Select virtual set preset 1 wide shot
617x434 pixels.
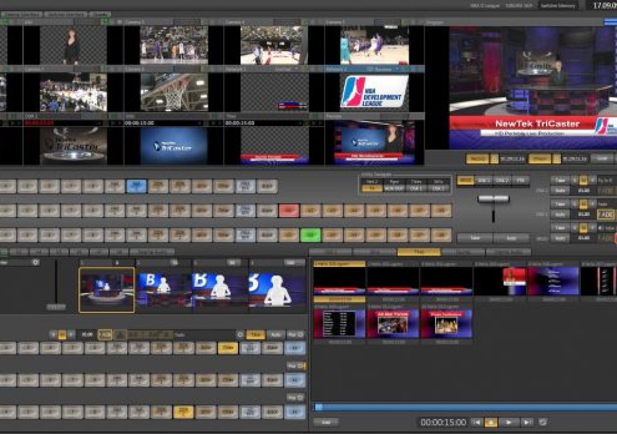click(x=107, y=291)
